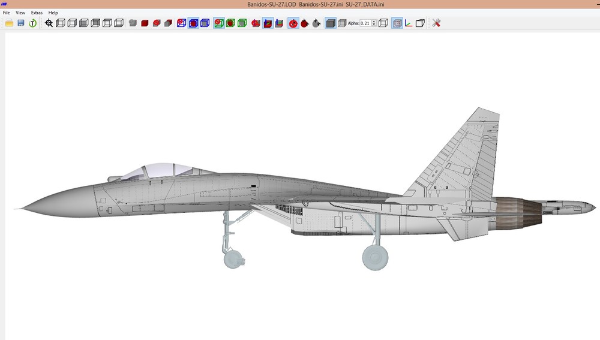Click the grey round hook icon
The width and height of the screenshot is (600, 340).
pyautogui.click(x=316, y=23)
